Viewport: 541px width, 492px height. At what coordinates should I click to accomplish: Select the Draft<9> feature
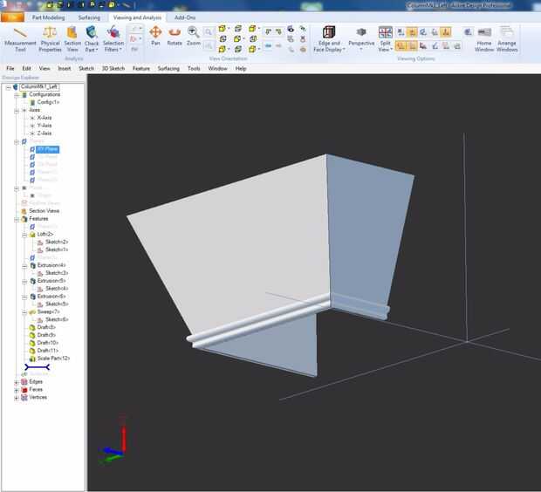point(46,335)
